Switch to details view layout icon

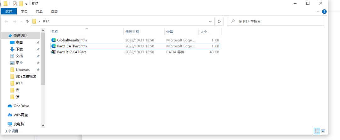point(317,131)
